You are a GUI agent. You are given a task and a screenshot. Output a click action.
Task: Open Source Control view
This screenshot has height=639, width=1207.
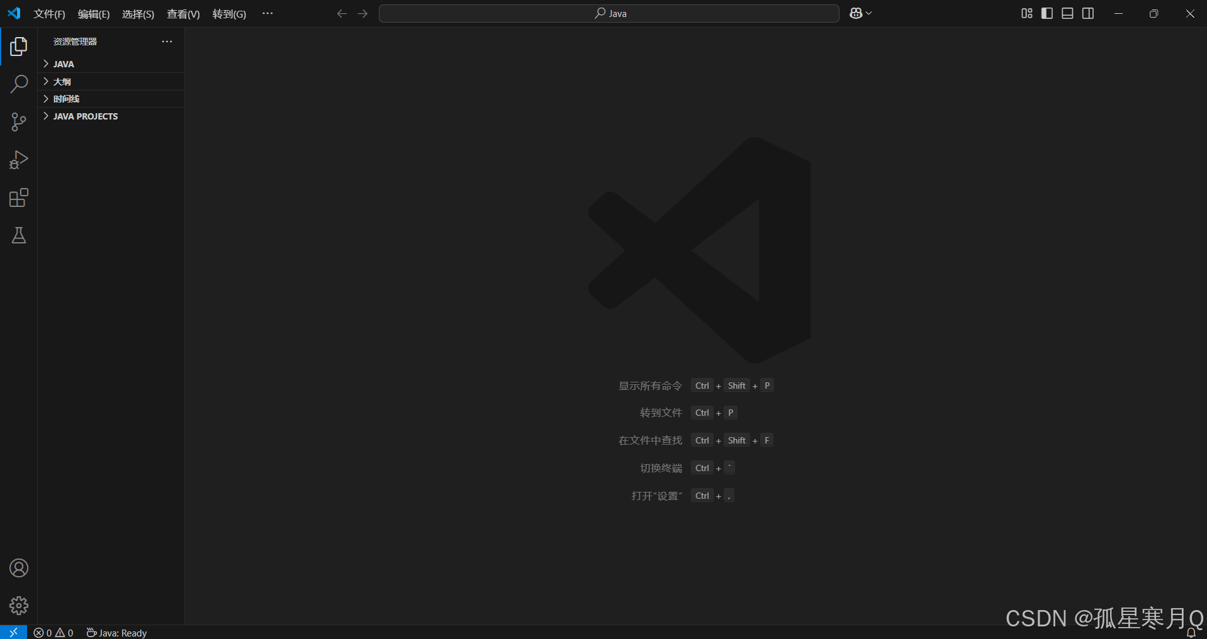click(x=19, y=122)
